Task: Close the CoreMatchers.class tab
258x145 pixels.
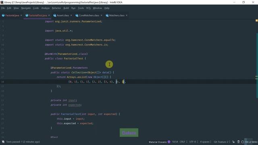Action: click(101, 15)
